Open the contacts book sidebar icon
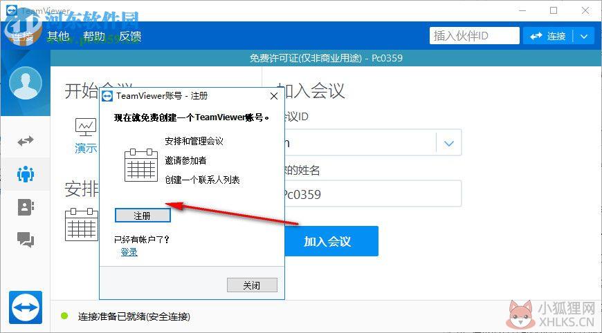 (x=26, y=207)
